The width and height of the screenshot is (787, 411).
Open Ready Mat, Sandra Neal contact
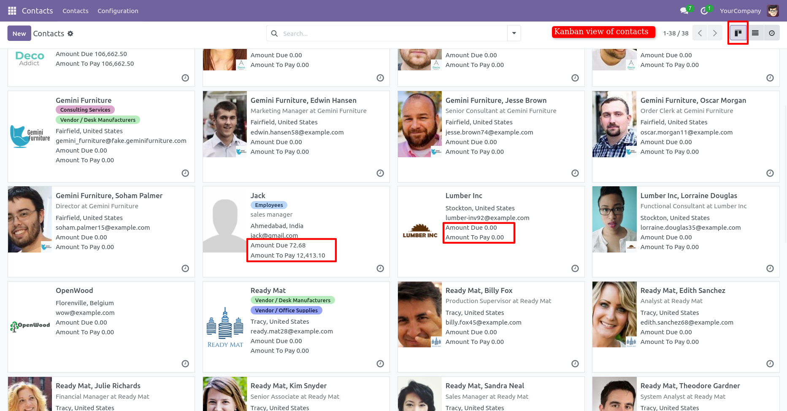[x=485, y=386]
